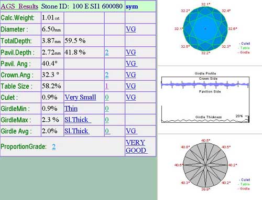Select the 58.2% table size value
The image size is (262, 200).
tap(51, 86)
